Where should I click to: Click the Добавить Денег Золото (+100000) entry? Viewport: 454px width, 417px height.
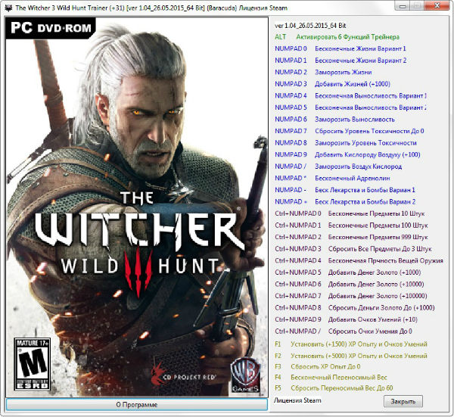[371, 296]
